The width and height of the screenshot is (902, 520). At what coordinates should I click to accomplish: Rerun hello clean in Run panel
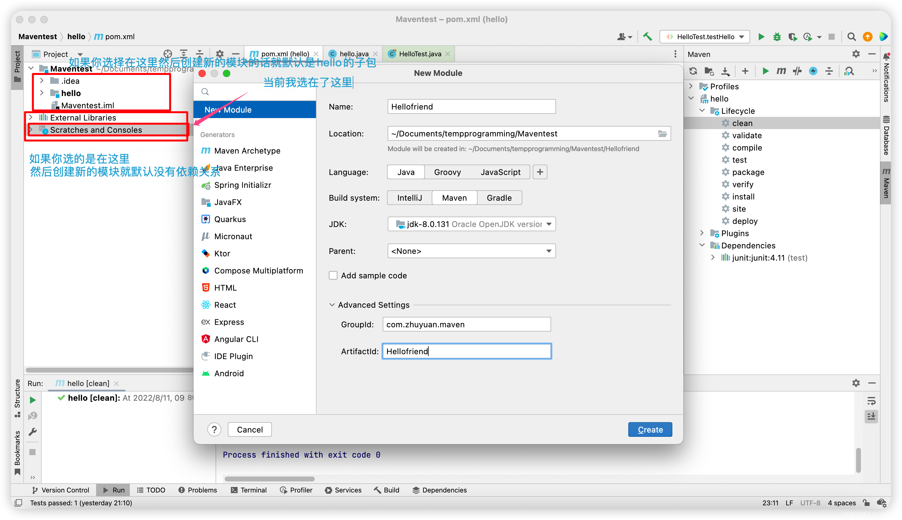click(32, 400)
